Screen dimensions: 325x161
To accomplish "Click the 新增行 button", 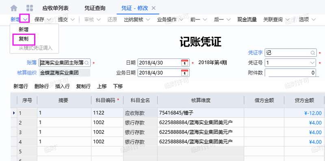I will (x=21, y=86).
